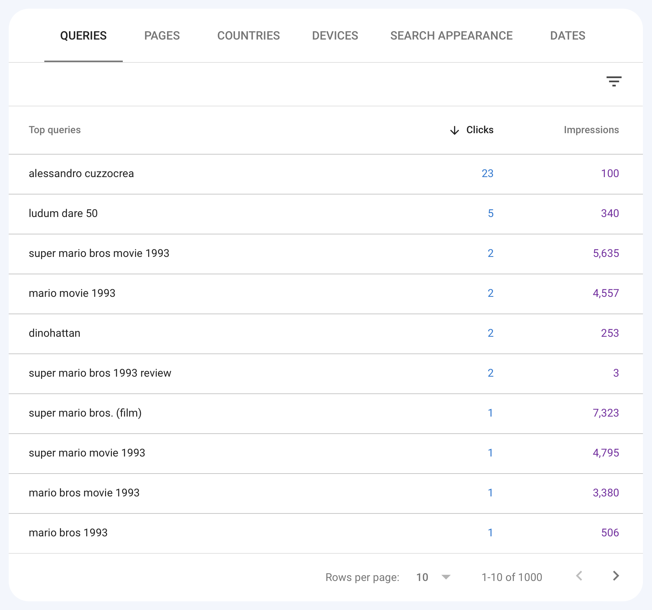
Task: Switch to the COUNTRIES tab
Action: click(x=248, y=35)
